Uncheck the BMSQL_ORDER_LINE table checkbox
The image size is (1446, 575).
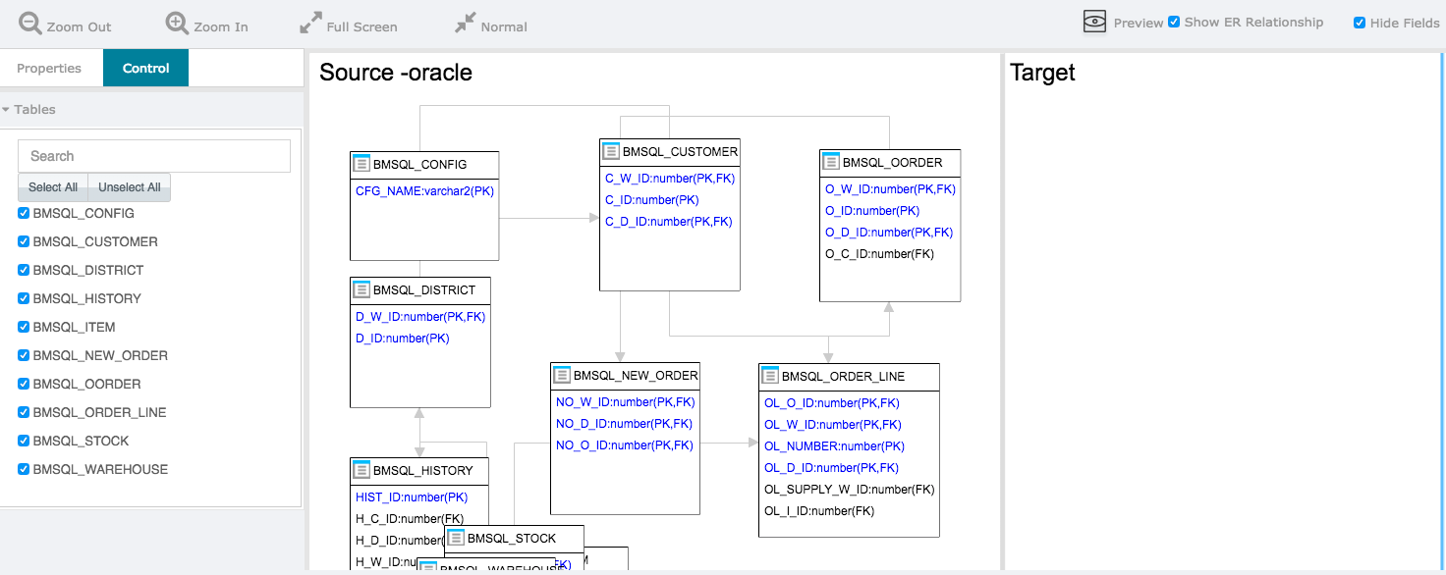click(24, 412)
